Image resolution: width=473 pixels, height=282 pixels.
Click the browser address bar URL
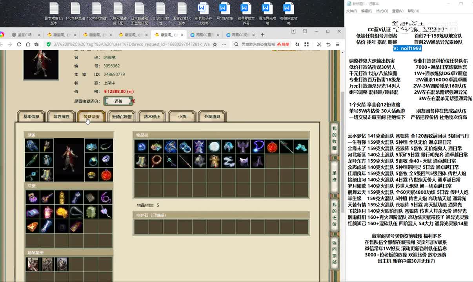[x=132, y=44]
